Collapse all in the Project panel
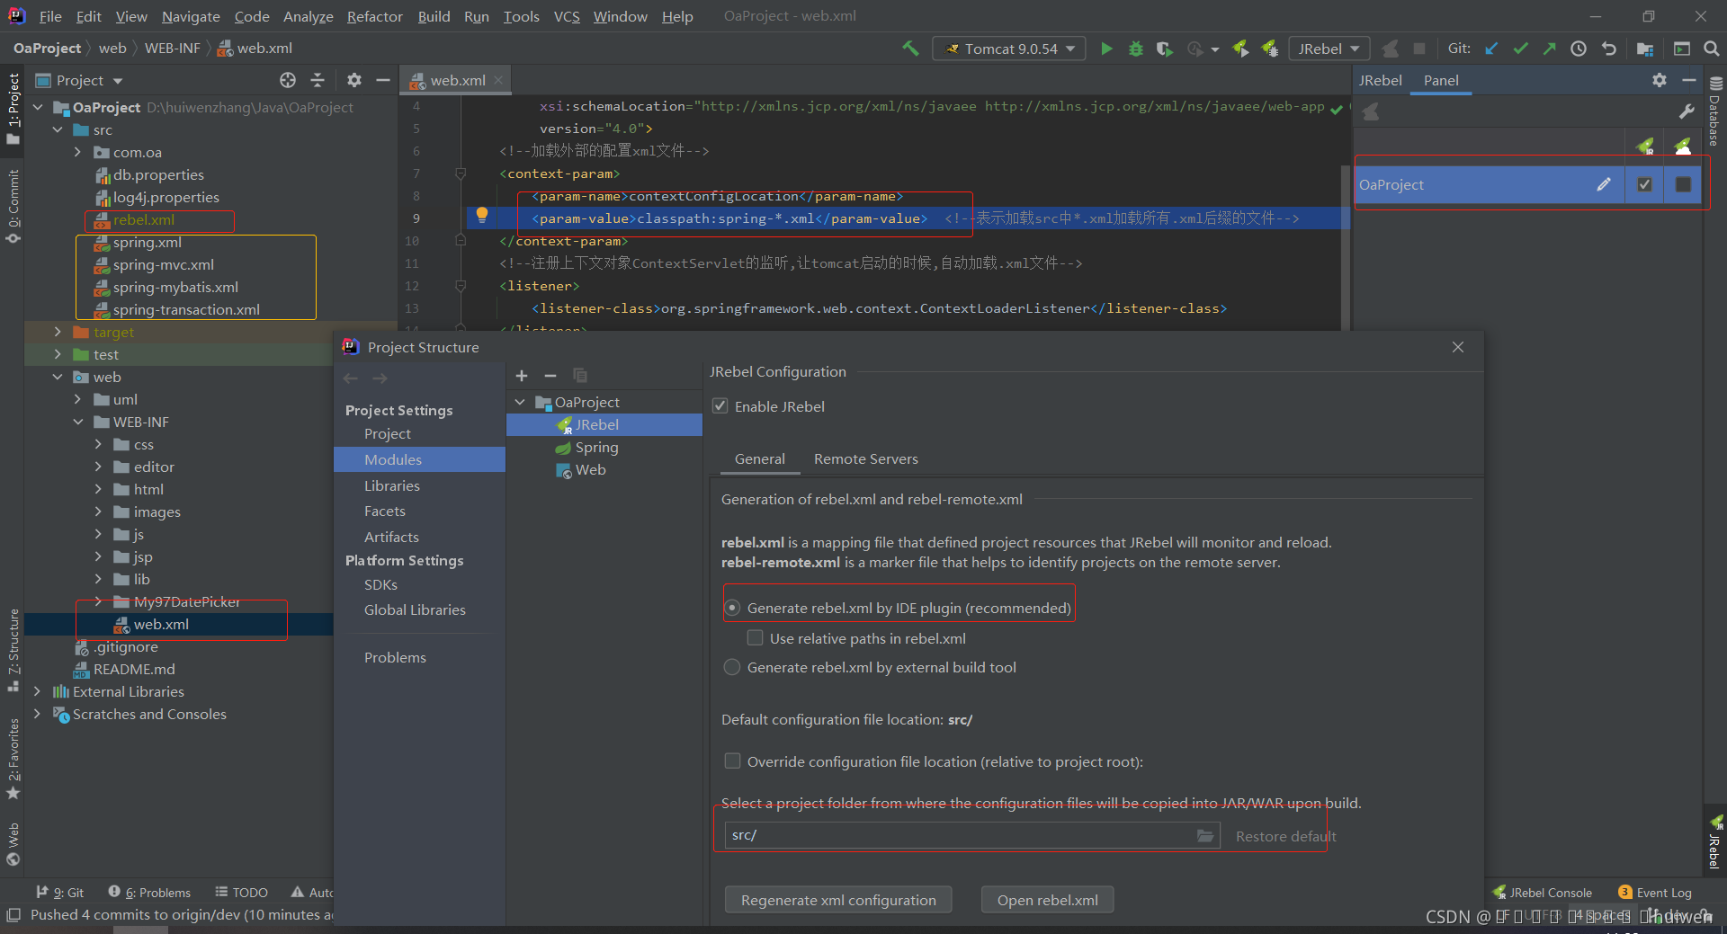The width and height of the screenshot is (1727, 934). click(x=318, y=80)
